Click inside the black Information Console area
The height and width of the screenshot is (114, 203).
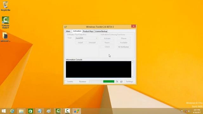[98, 69]
